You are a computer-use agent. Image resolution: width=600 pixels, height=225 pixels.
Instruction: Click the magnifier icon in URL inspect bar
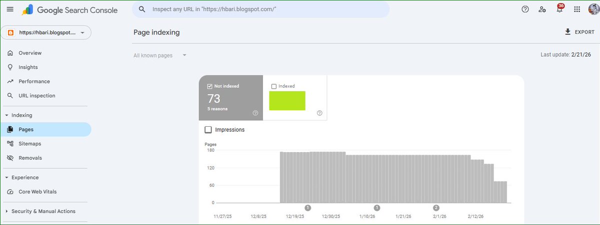pos(142,9)
